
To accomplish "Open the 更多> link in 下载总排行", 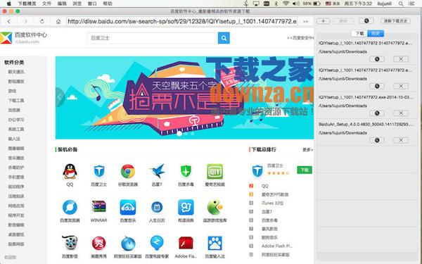I will (x=307, y=149).
